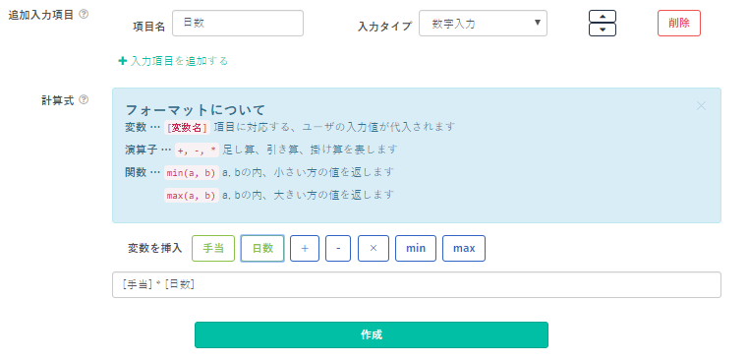The image size is (748, 361).
Task: Click help icon next to 追加入力項目
Action: [x=84, y=15]
